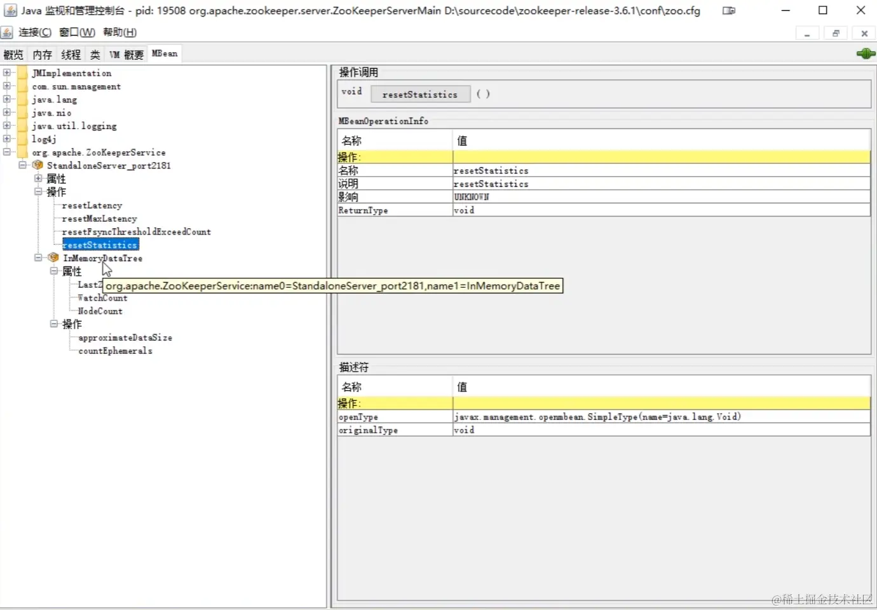Expand the java.lang node
The width and height of the screenshot is (877, 610).
7,99
